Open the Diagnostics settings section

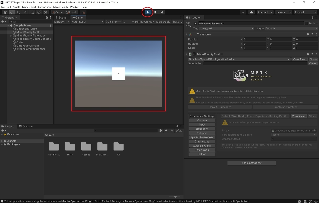202,142
